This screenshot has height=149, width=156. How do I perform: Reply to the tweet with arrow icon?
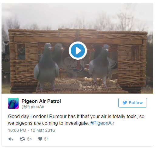[11, 139]
